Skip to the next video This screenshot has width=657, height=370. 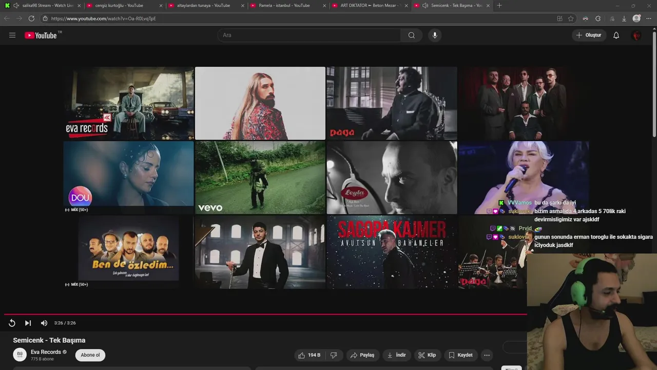28,323
